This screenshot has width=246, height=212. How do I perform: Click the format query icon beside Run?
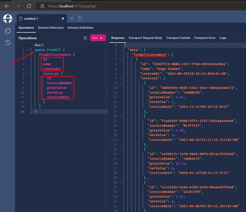point(85,38)
